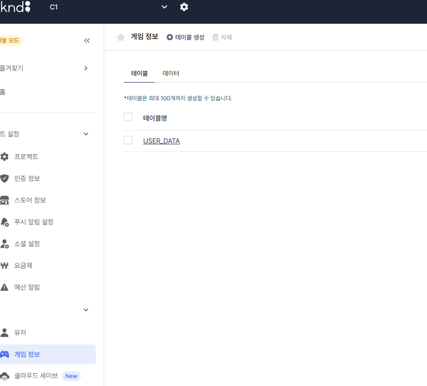The image size is (427, 386).
Task: Click the 유저 person icon
Action: [x=4, y=333]
